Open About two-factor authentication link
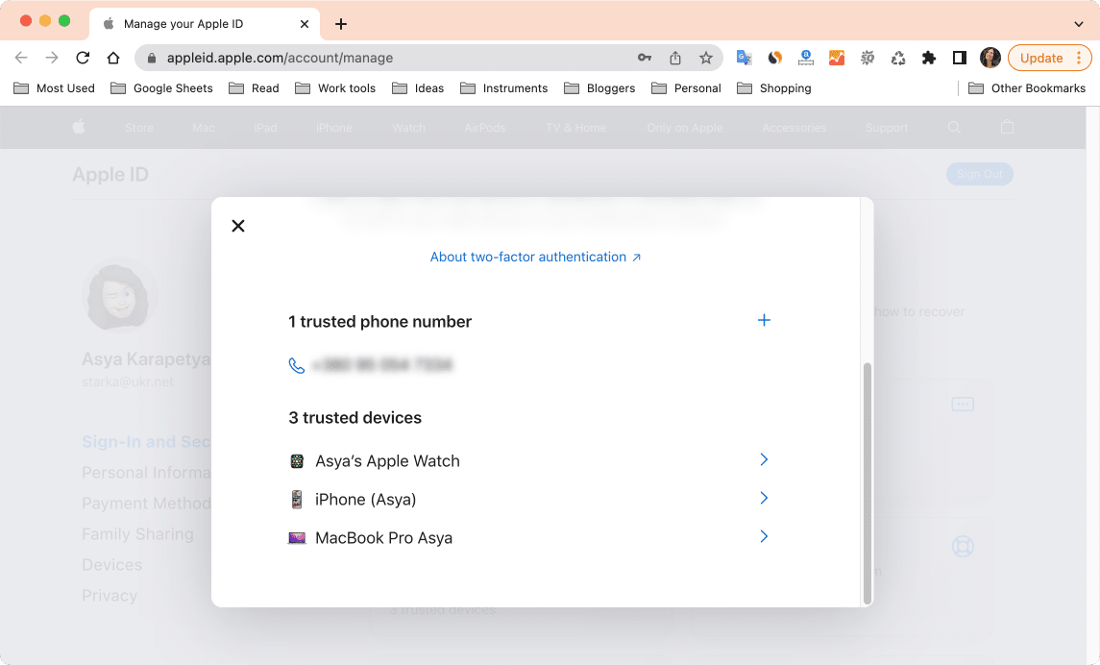The width and height of the screenshot is (1100, 665). [535, 257]
